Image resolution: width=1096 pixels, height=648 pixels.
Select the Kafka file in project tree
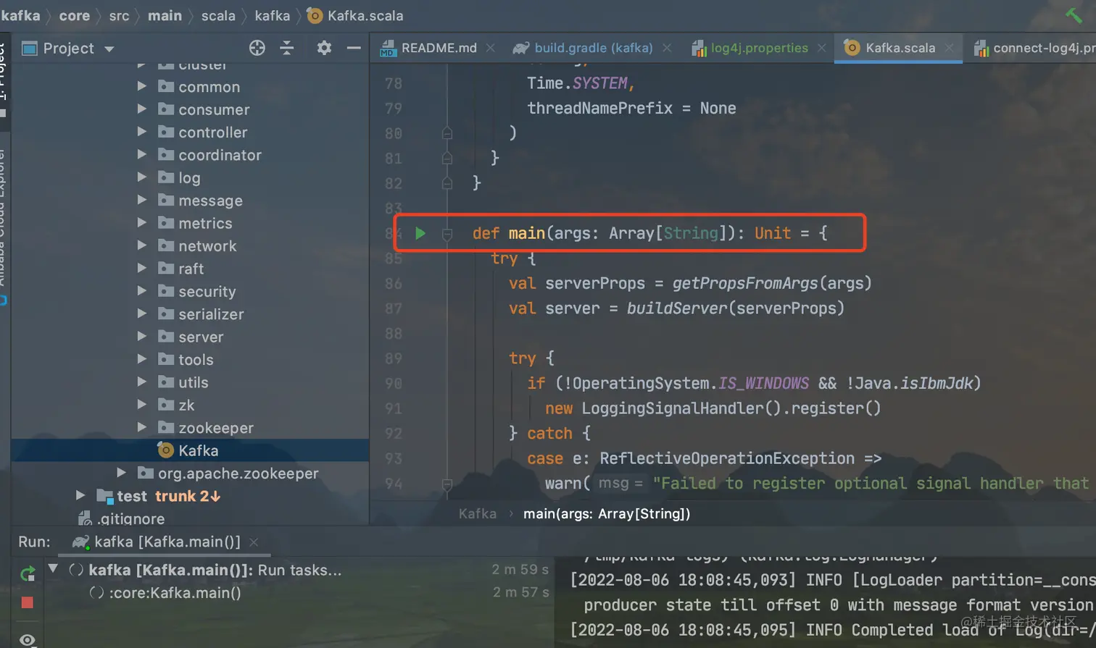point(190,450)
